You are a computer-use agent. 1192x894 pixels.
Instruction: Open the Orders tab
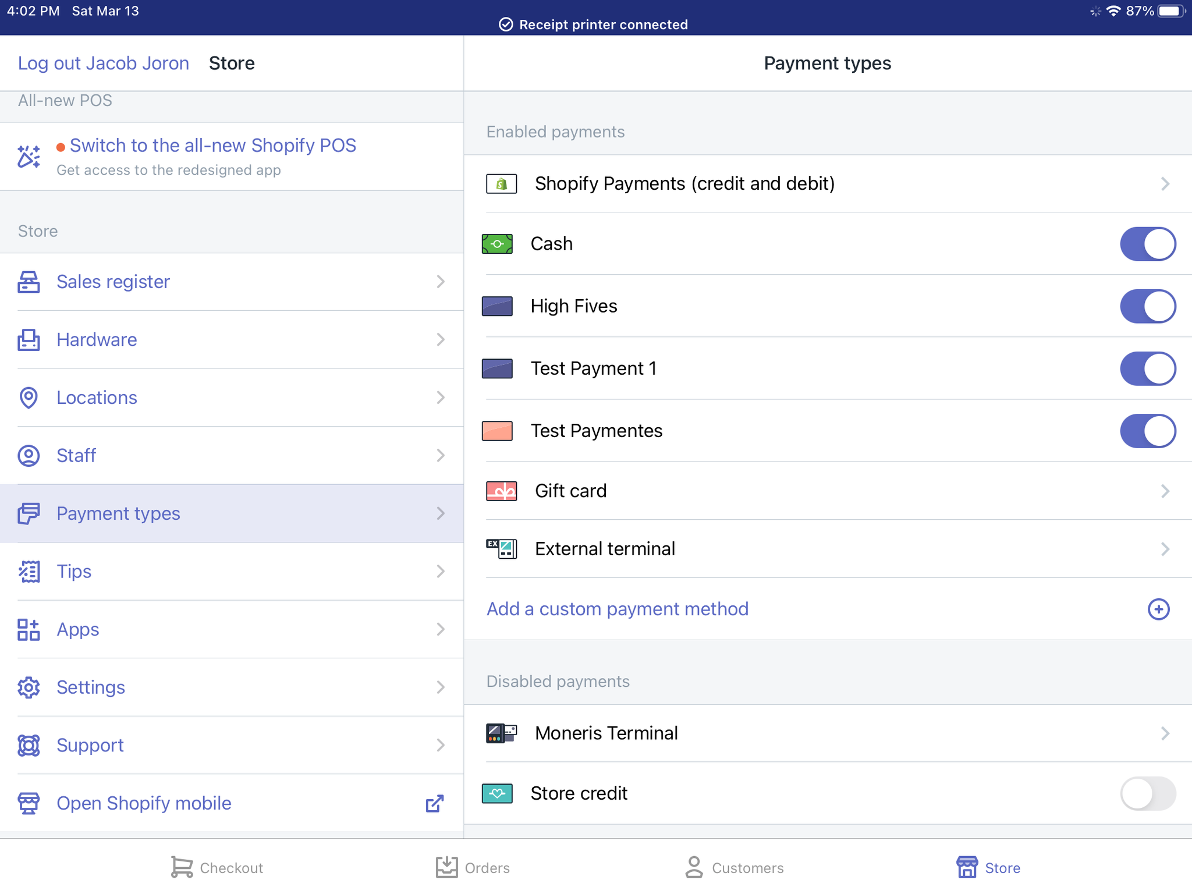[473, 867]
